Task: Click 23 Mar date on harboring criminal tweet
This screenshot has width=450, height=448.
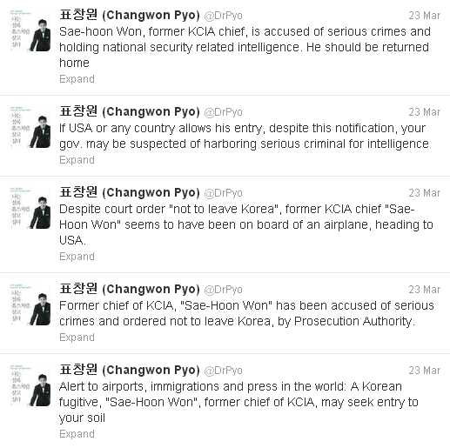Action: 425,112
